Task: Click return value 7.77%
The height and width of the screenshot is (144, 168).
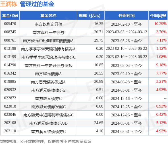Action: [x=161, y=73]
